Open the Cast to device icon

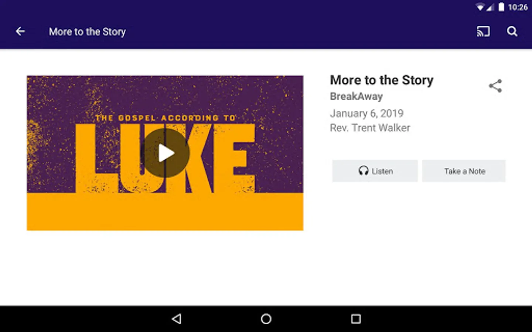click(483, 32)
